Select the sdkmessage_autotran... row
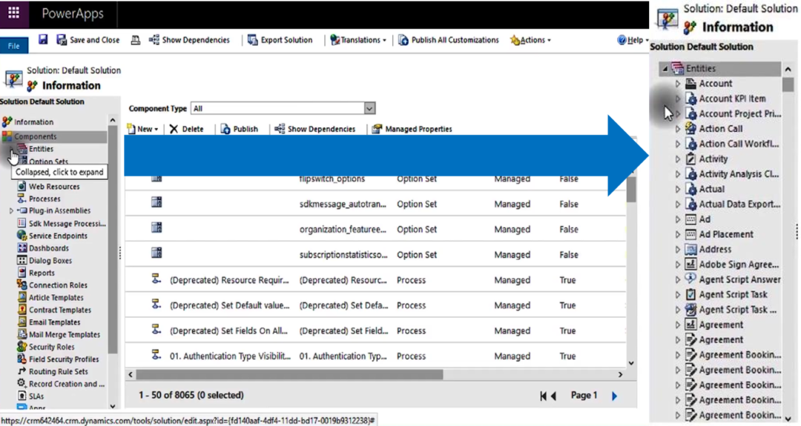 375,204
